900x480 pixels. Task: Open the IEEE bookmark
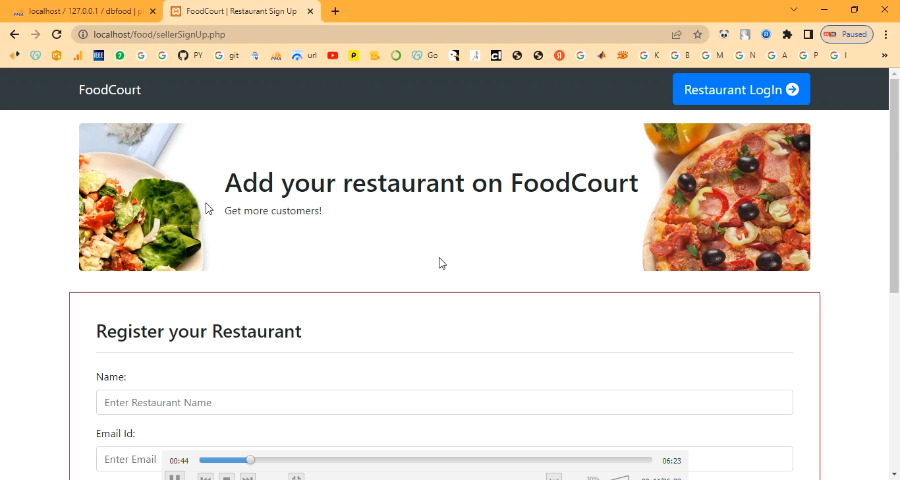tap(99, 55)
